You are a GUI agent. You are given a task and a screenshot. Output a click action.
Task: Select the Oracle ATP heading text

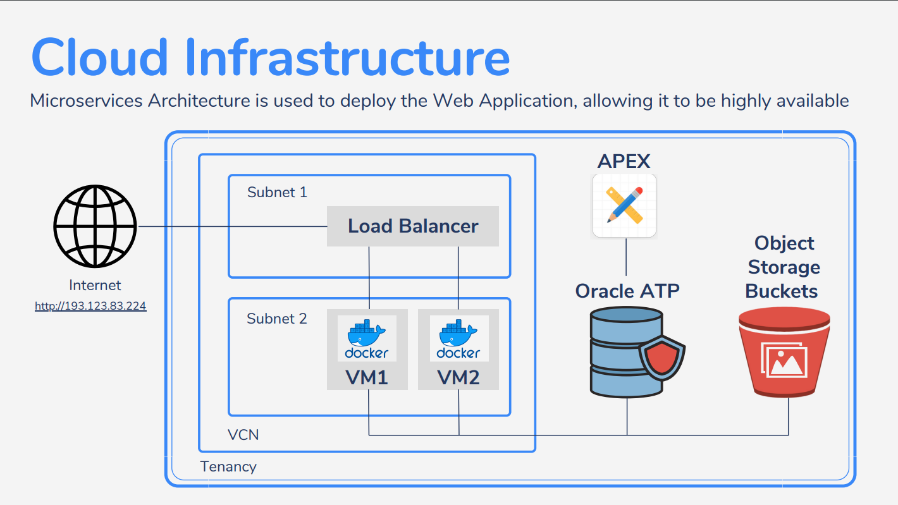[x=627, y=291]
